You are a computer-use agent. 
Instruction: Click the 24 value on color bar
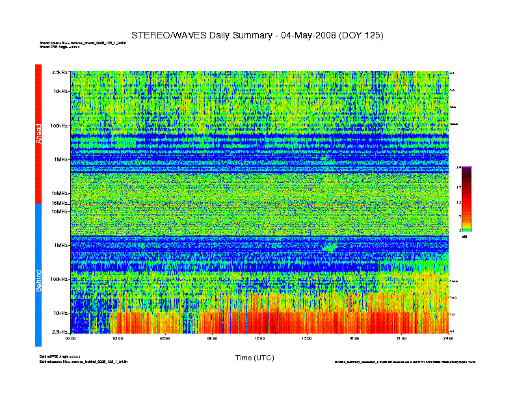point(459,168)
